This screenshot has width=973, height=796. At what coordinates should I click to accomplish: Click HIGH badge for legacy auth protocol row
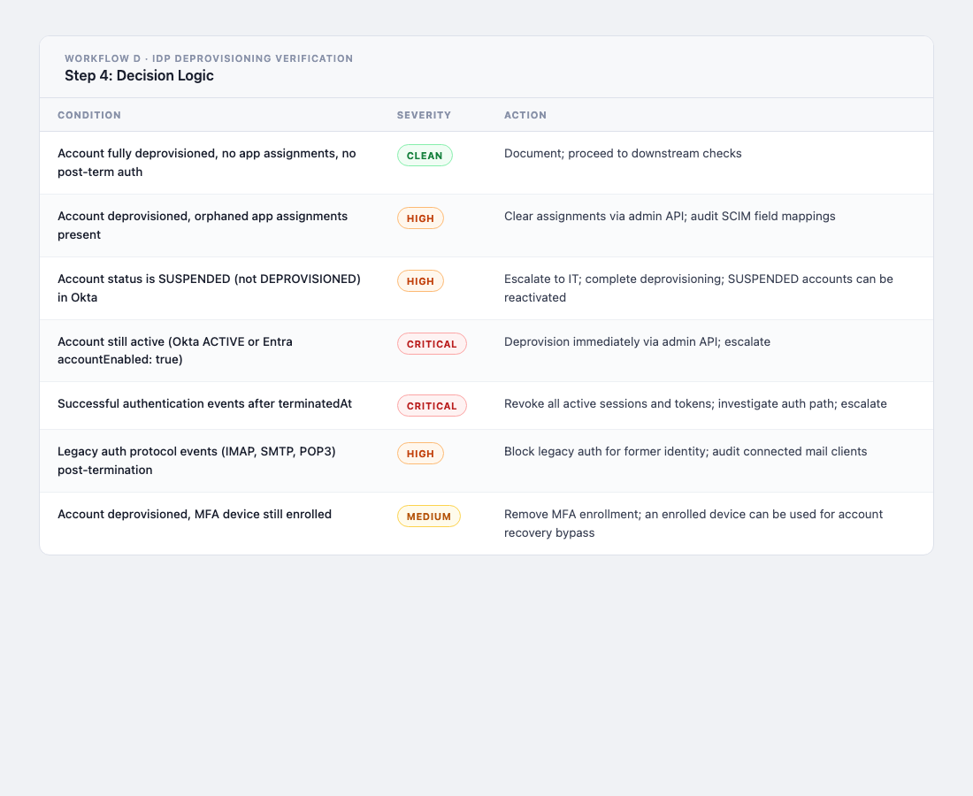[x=420, y=454]
